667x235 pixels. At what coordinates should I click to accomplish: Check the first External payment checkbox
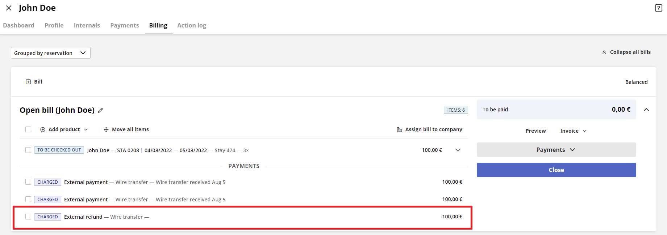click(28, 182)
